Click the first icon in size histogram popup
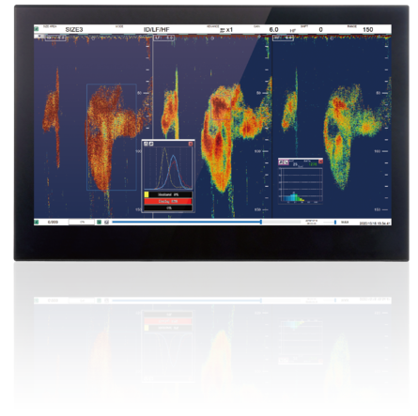The image size is (418, 416). click(281, 162)
